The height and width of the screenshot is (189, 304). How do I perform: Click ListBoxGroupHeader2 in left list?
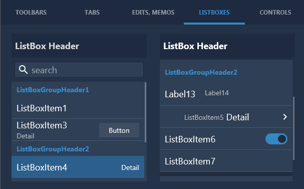coord(53,149)
